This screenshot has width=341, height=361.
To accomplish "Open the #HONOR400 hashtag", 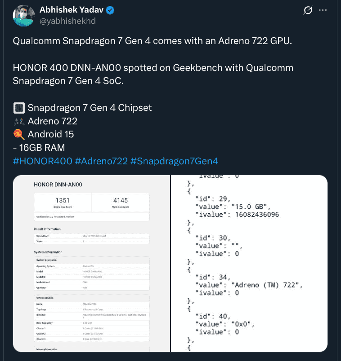I will point(42,161).
